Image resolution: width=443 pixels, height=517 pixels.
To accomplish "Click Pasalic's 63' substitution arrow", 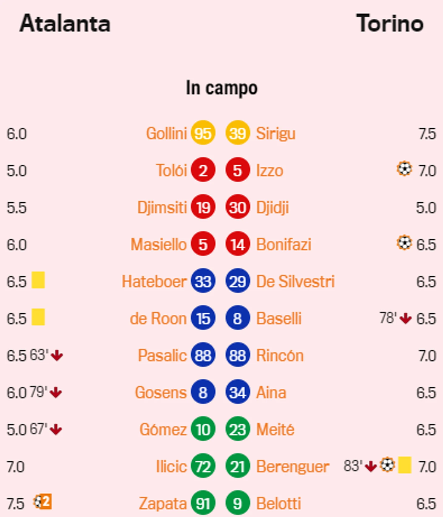I will point(57,355).
